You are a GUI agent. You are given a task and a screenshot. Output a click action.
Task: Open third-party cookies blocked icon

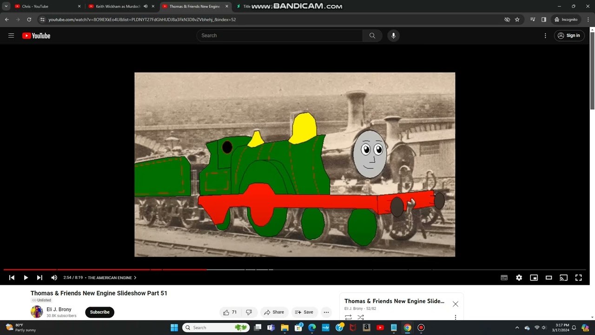(x=507, y=20)
